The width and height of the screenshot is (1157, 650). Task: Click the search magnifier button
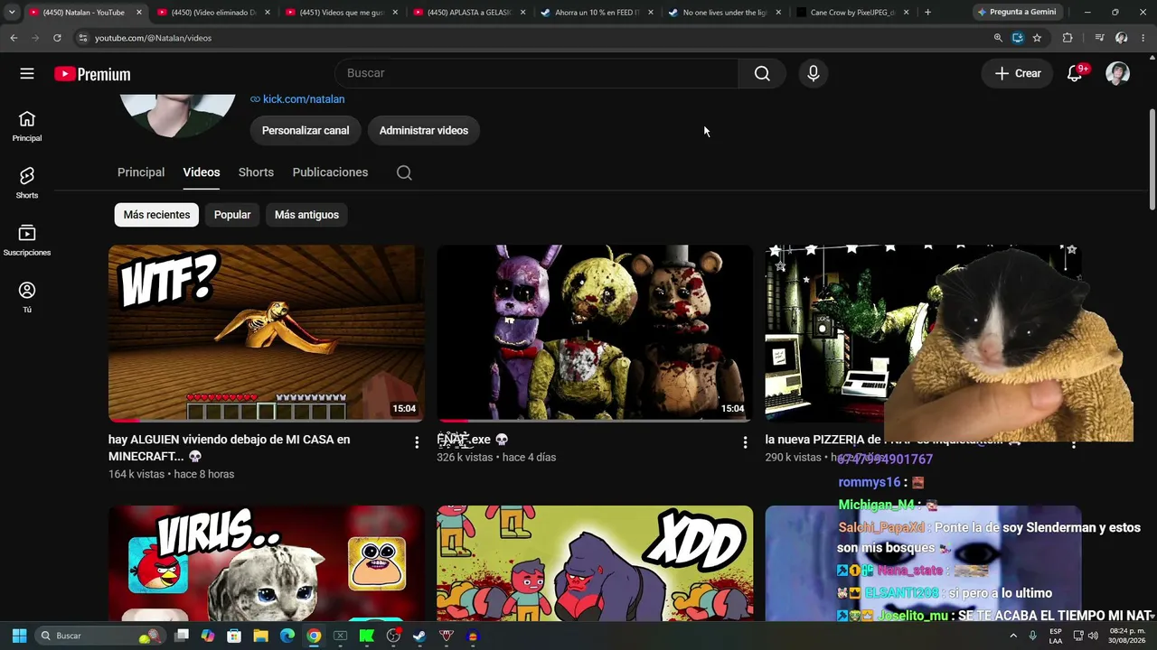762,73
